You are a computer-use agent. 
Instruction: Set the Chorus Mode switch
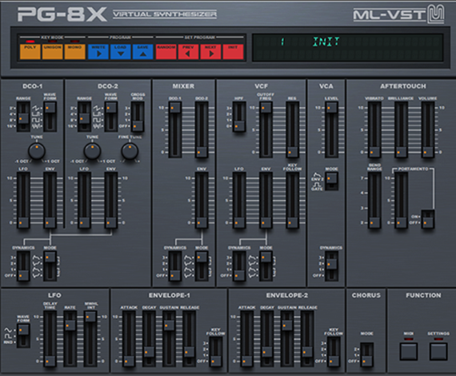(366, 355)
